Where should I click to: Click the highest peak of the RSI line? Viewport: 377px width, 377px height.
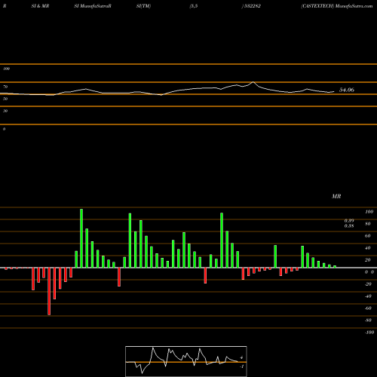253,82
